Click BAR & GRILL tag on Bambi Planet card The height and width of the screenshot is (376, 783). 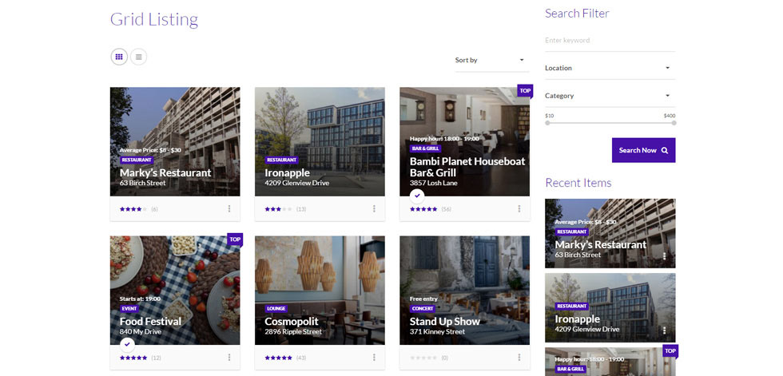pos(425,148)
